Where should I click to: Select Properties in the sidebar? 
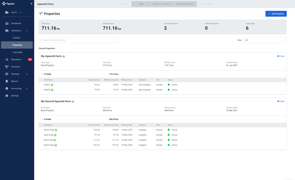pyautogui.click(x=17, y=45)
